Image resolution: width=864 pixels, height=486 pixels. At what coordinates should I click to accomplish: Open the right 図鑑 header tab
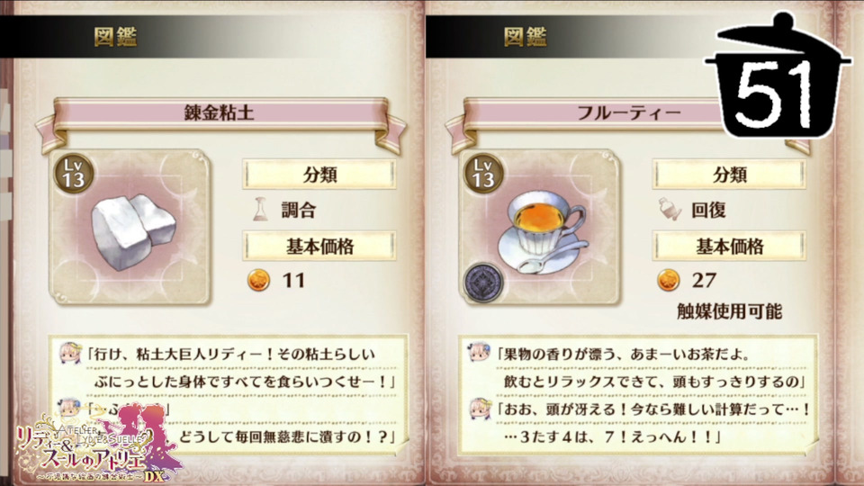525,37
